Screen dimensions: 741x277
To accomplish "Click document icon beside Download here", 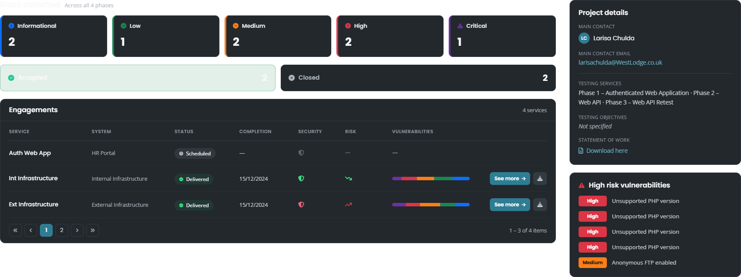I will [x=581, y=151].
